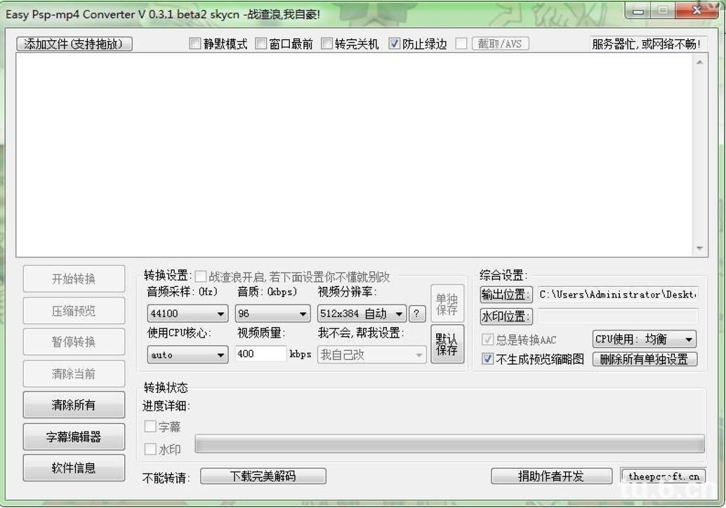Screen dimensions: 726x508
Task: Open the 44100 audio sample rate dropdown
Action: coord(187,313)
